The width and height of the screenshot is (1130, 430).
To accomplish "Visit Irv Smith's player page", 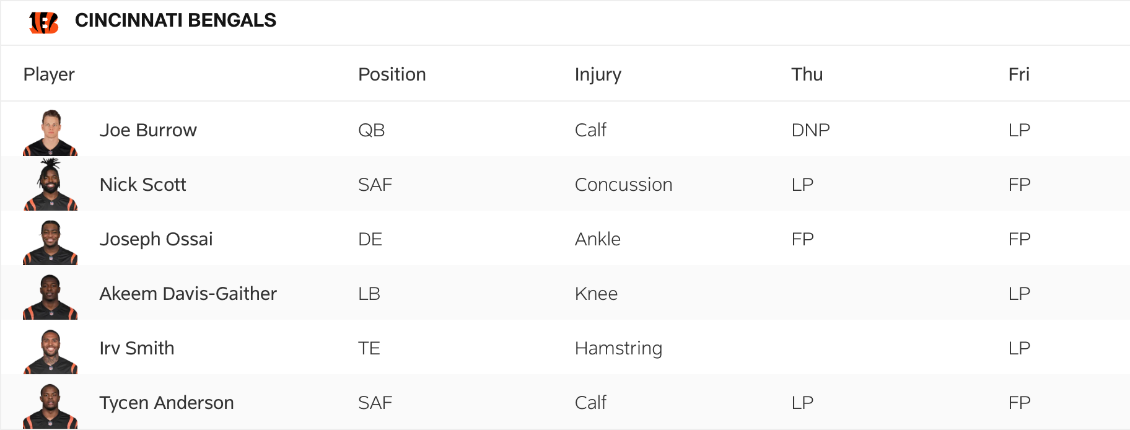I will (137, 348).
